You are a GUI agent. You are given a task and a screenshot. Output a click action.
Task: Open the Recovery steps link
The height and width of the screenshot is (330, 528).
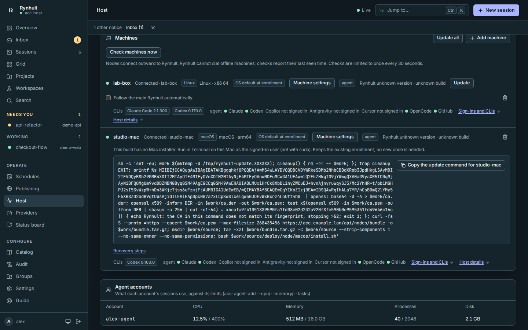point(129,251)
